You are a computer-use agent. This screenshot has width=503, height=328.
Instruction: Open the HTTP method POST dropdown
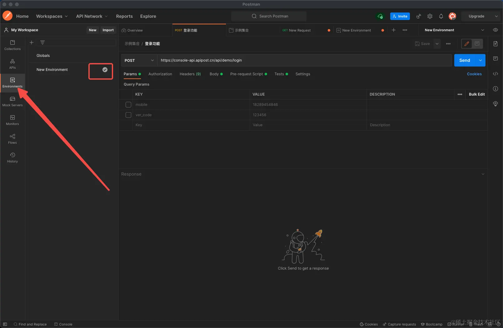click(139, 60)
